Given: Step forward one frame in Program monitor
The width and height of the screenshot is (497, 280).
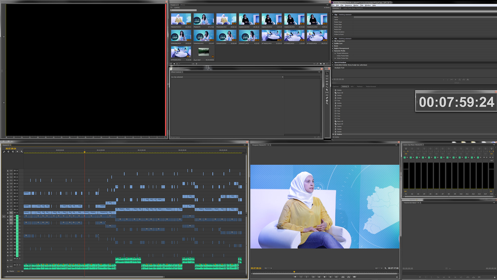Looking at the screenshot, I should click(331, 277).
